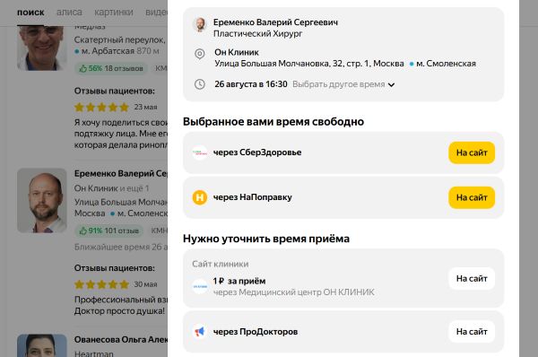Image resolution: width=538 pixels, height=357 pixels.
Task: Open Ованесова Ольга name link in results
Action: (121, 339)
